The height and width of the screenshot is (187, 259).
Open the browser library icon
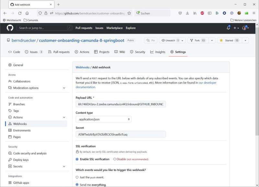(x=195, y=13)
